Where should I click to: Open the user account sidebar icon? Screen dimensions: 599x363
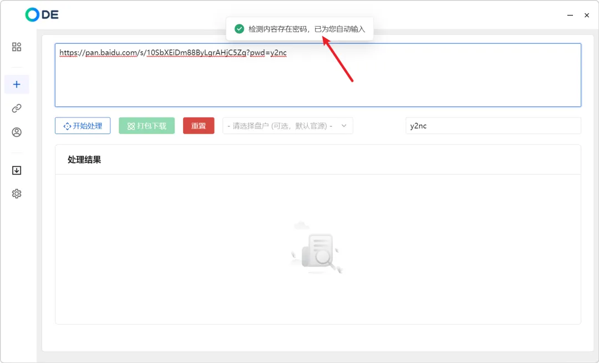17,132
